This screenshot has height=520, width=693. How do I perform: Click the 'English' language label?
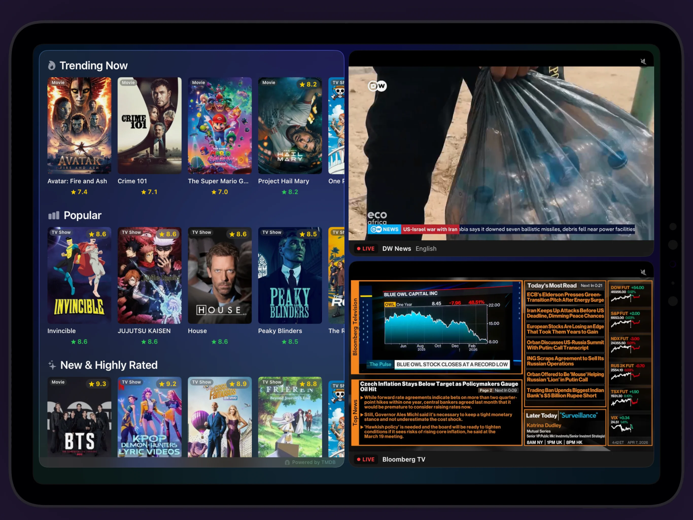tap(426, 249)
